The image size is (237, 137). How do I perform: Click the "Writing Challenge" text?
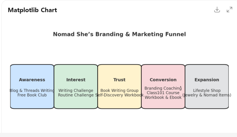point(76,91)
